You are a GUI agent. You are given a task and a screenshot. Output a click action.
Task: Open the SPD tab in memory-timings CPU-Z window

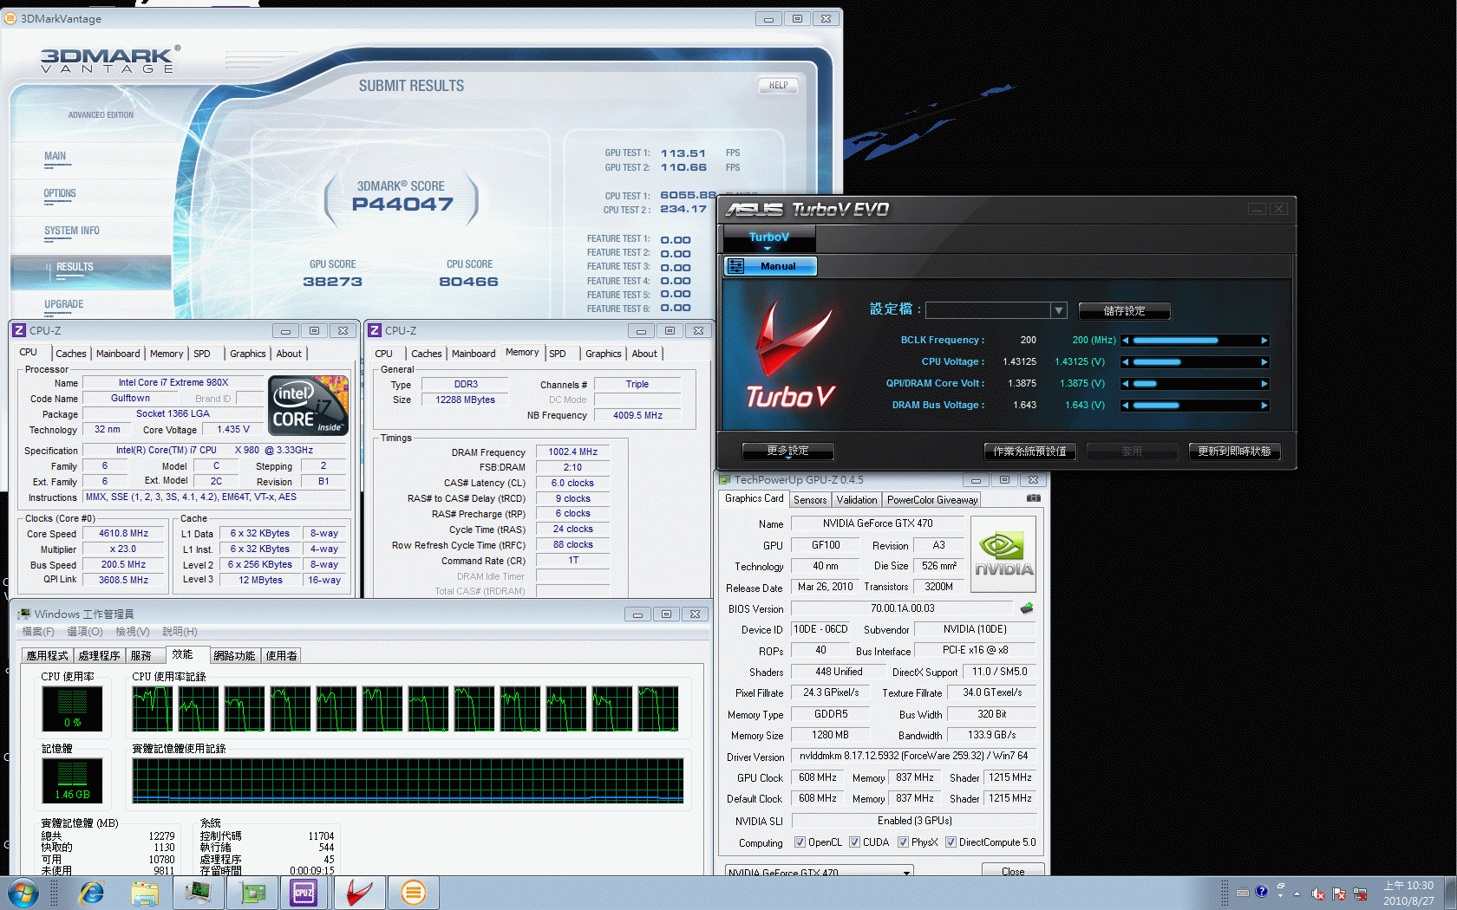click(558, 354)
